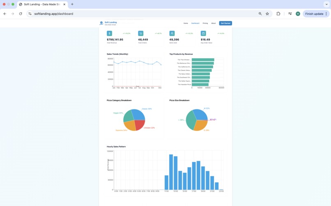Bookmark this page with the star icon

[x=267, y=14]
